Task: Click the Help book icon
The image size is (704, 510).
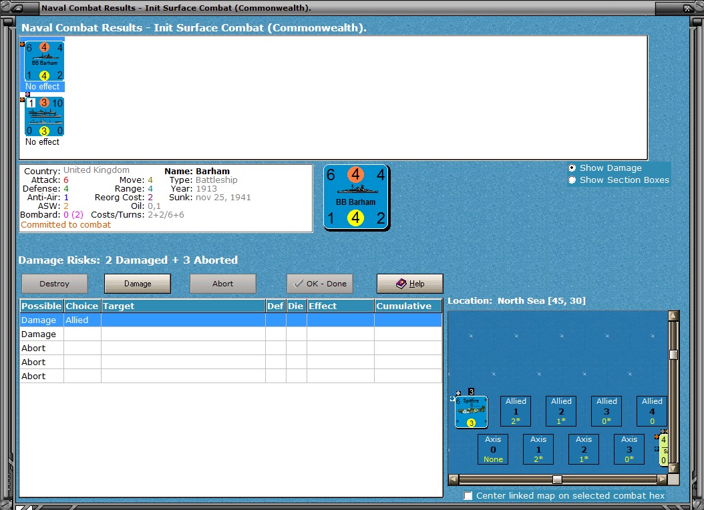Action: (401, 284)
